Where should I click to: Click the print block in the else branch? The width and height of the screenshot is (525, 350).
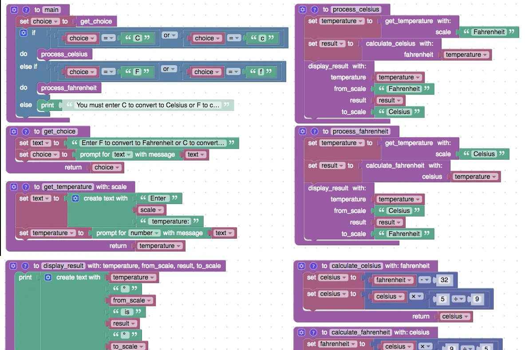(47, 105)
